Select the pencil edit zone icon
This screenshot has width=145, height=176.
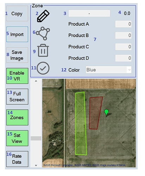[x=43, y=16]
